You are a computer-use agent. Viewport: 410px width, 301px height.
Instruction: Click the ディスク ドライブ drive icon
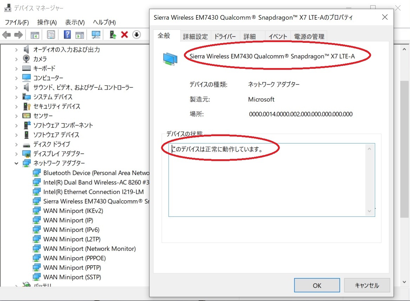pyautogui.click(x=26, y=145)
